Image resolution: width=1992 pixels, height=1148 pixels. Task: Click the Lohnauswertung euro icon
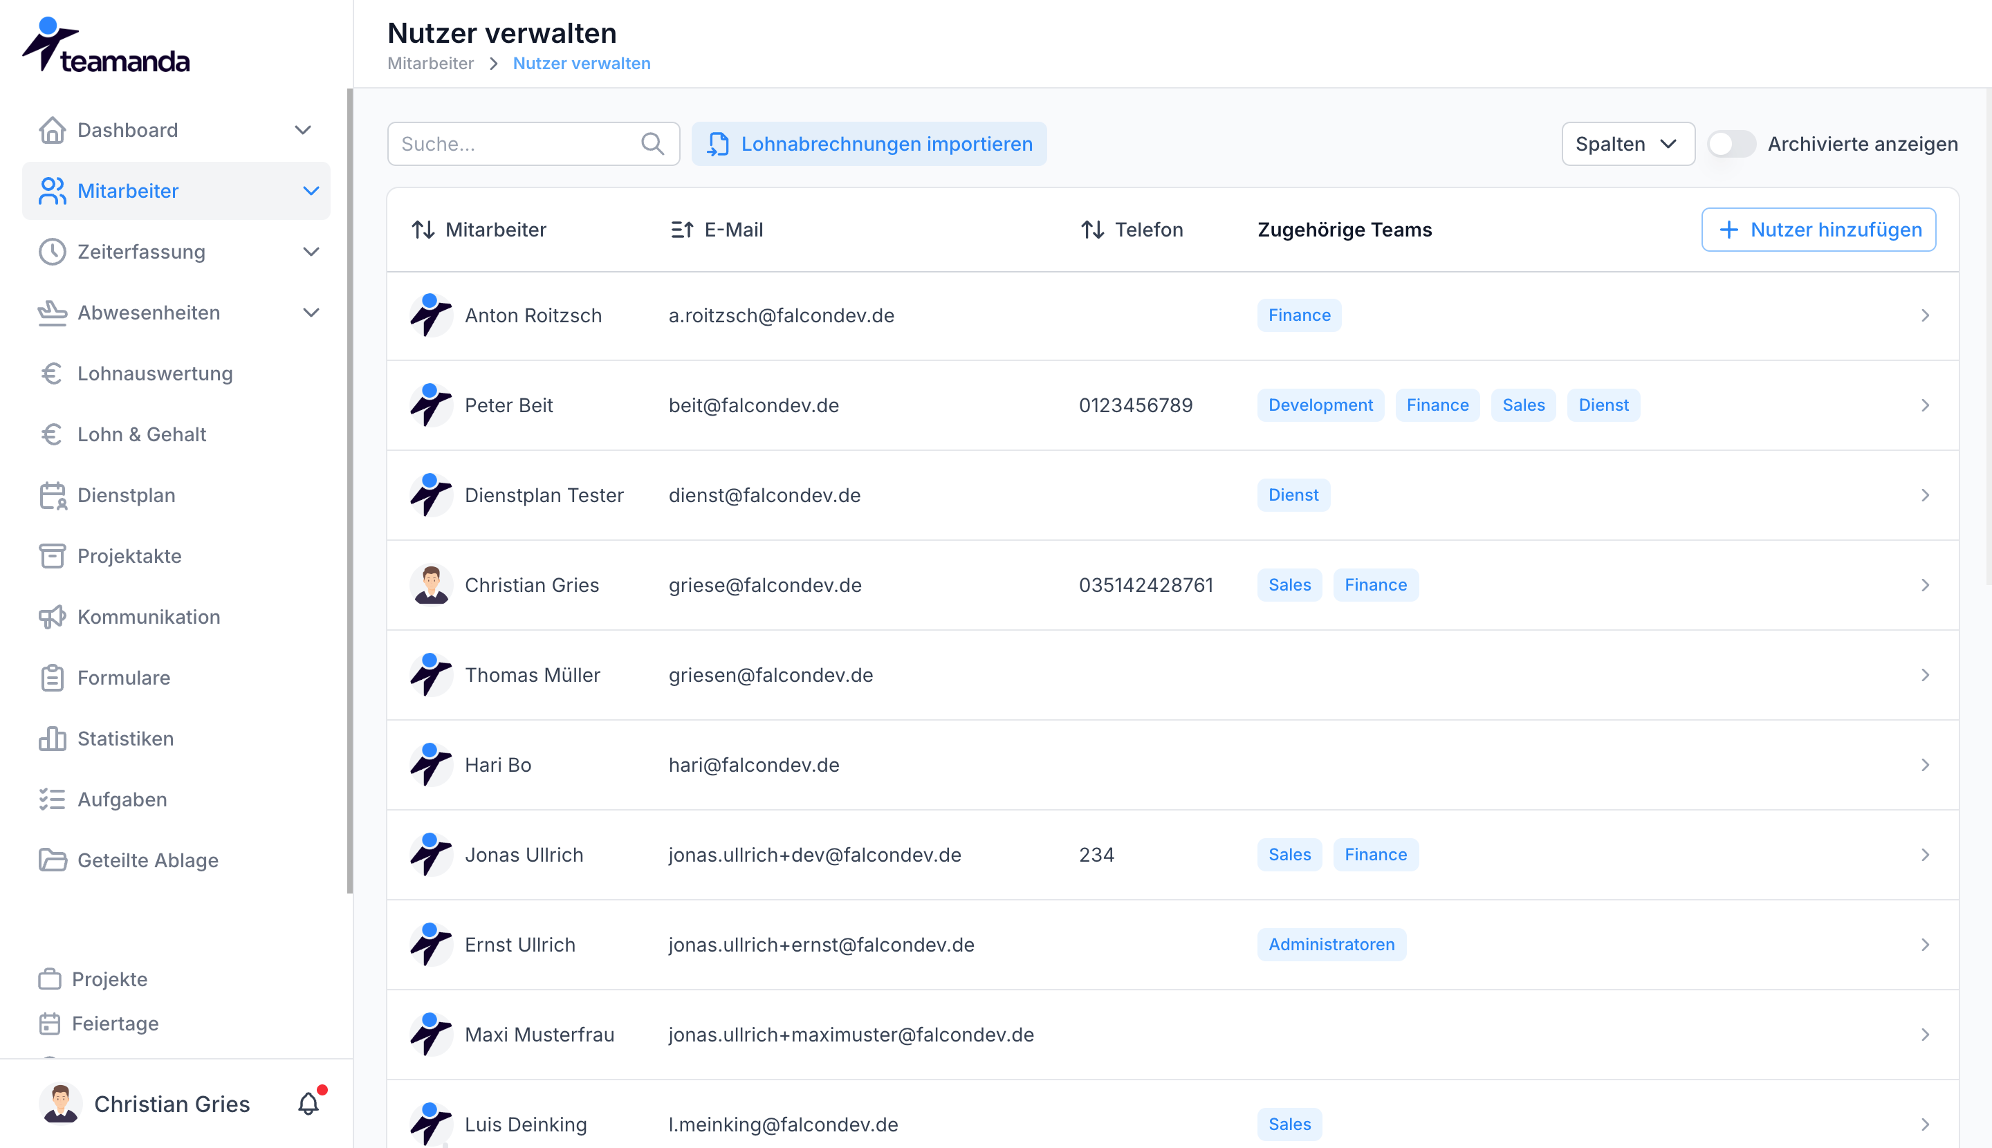click(52, 373)
